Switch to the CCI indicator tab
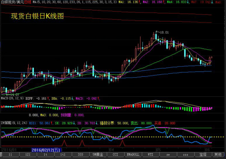 pyautogui.click(x=116, y=154)
